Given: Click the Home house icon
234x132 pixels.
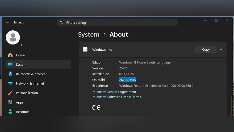Looking at the screenshot, I should click(10, 55).
